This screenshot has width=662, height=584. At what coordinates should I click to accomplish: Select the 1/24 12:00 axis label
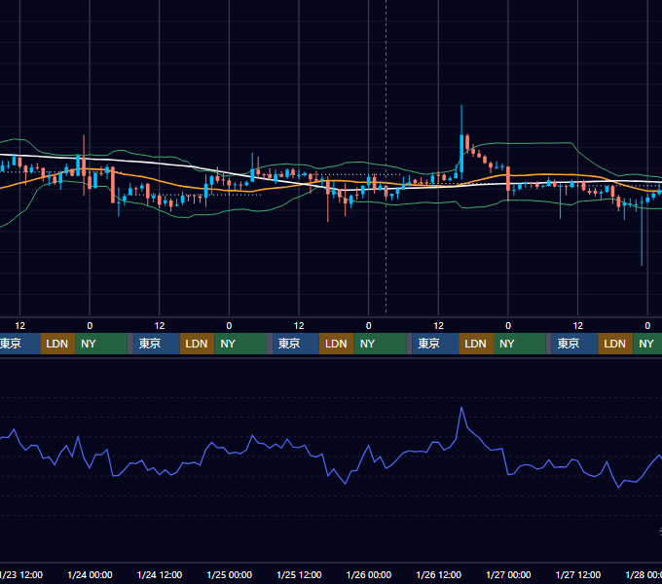pyautogui.click(x=160, y=574)
